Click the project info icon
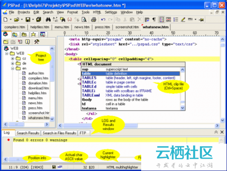The width and height of the screenshot is (227, 171). [x=27, y=42]
